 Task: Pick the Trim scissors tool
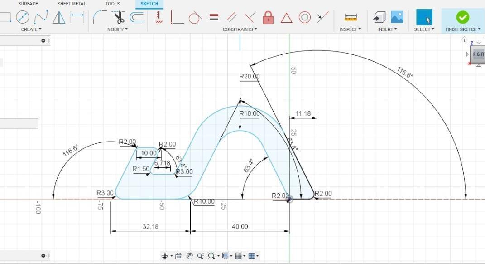pos(119,17)
